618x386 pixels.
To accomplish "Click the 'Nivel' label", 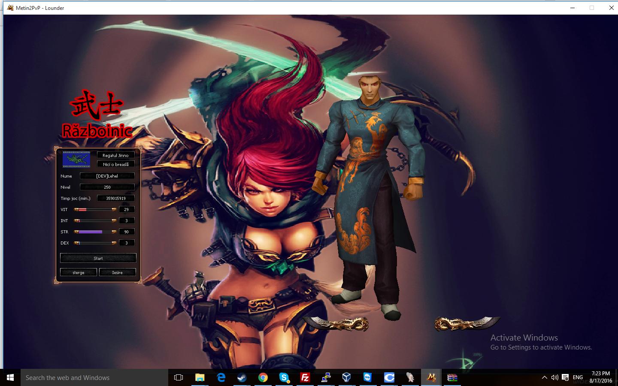I will [66, 187].
